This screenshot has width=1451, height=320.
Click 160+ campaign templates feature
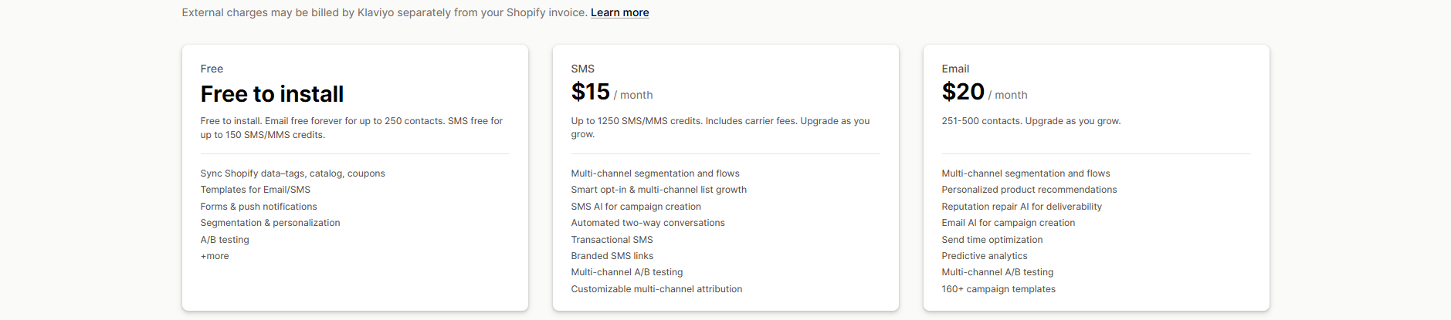[x=998, y=289]
